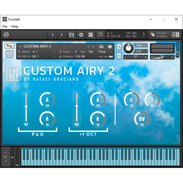Click the CPU 0% readout
The image size is (183, 183).
[131, 33]
